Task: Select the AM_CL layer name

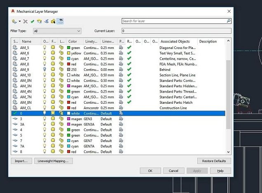Action: point(26,108)
